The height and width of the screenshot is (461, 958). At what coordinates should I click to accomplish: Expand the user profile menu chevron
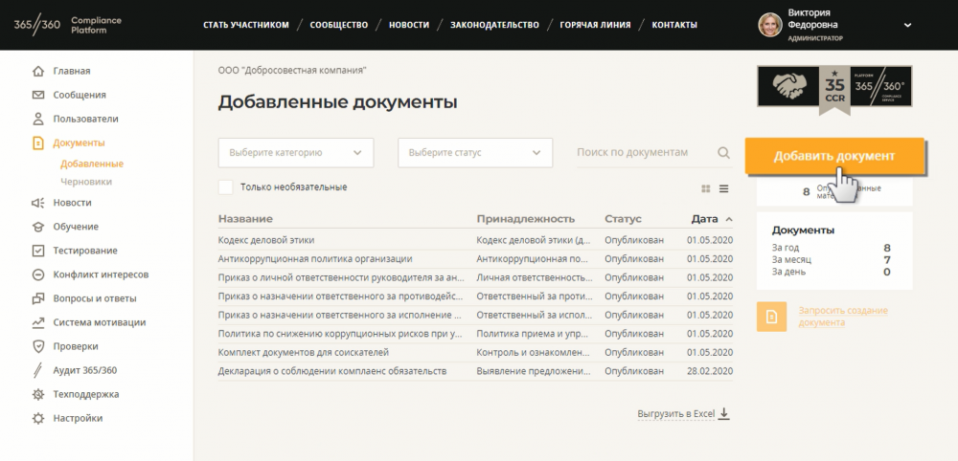908,26
